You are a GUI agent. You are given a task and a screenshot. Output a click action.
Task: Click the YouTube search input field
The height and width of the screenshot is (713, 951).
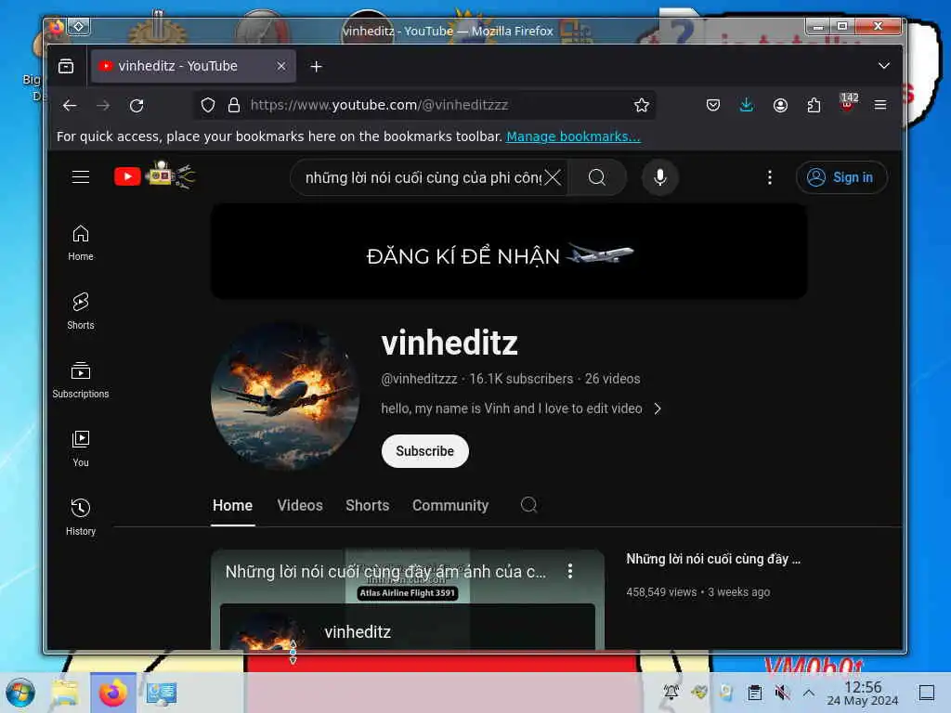point(423,177)
